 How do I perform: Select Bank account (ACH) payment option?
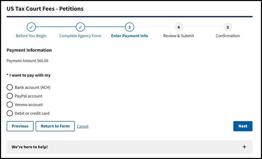[10, 87]
